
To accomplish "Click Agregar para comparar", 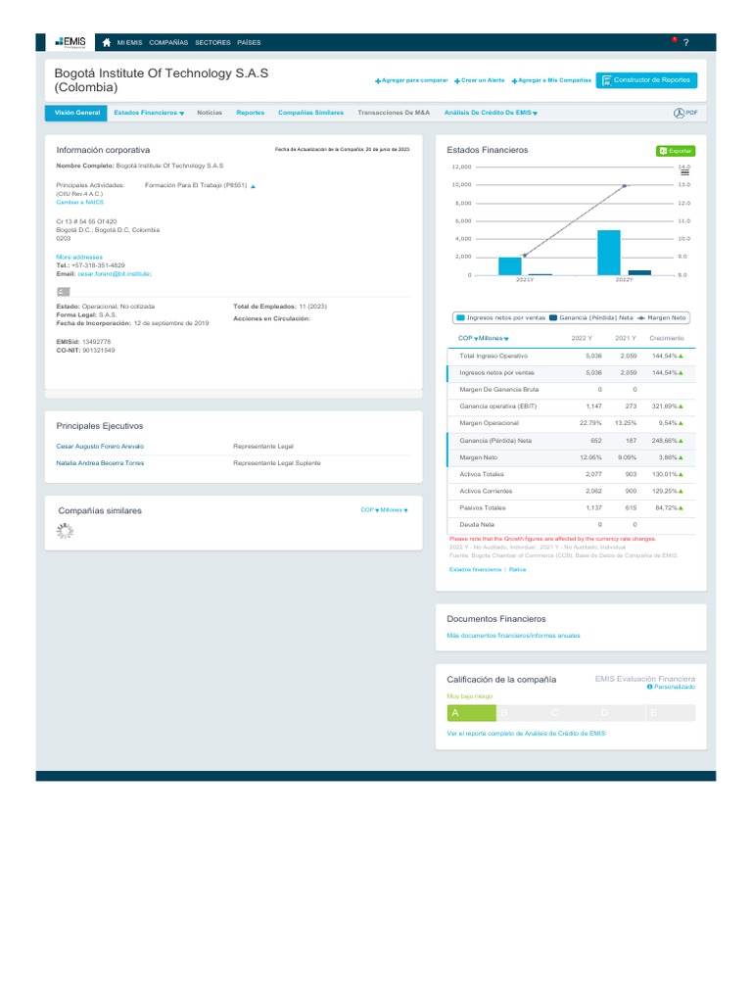I will tap(411, 80).
